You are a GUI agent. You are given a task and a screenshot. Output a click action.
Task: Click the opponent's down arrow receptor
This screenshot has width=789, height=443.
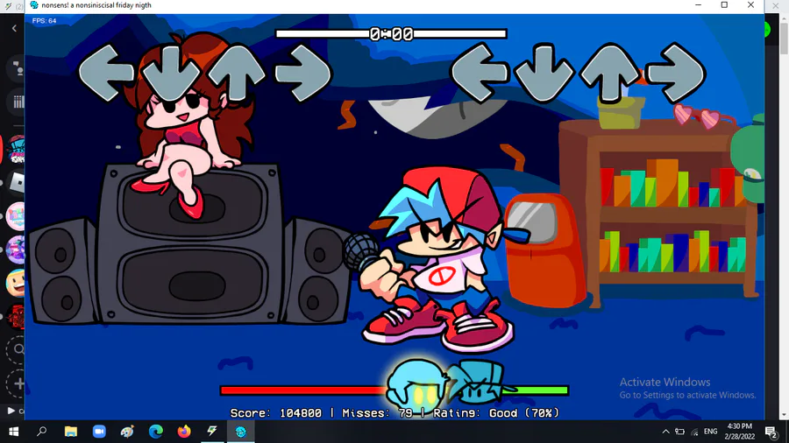pos(171,73)
